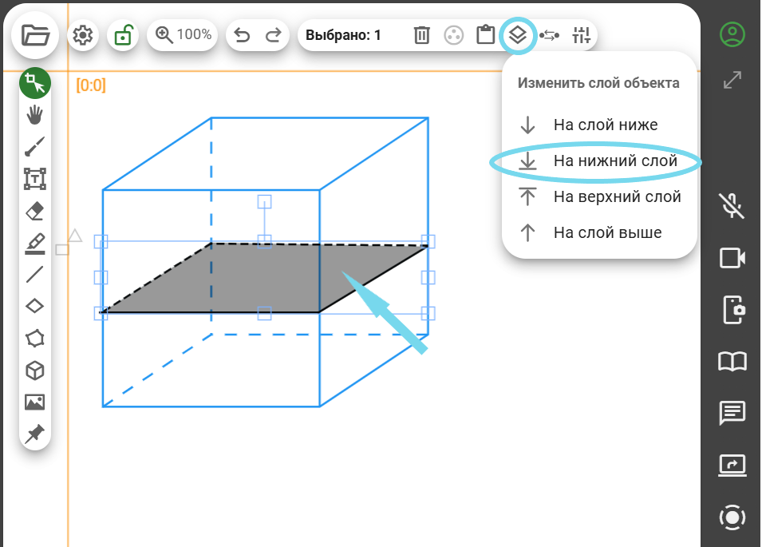Unmute the microphone

[x=732, y=205]
